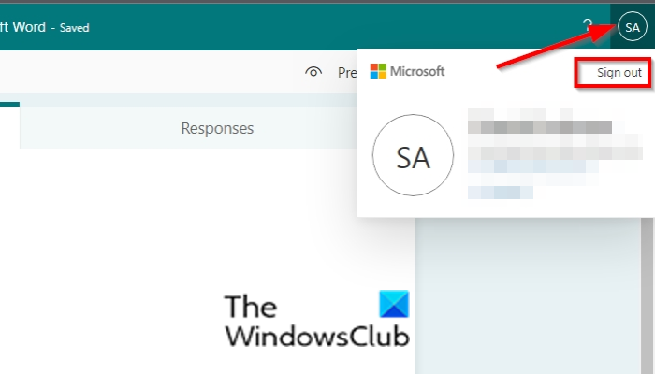
Task: Open the help question mark icon
Action: (588, 26)
